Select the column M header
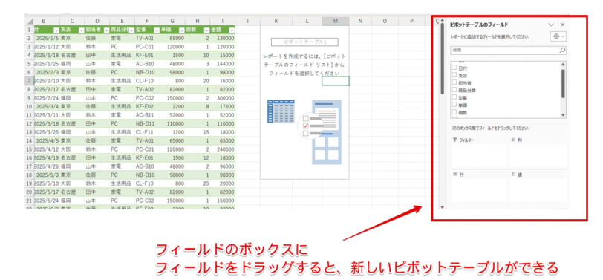603x280 pixels. coord(336,21)
